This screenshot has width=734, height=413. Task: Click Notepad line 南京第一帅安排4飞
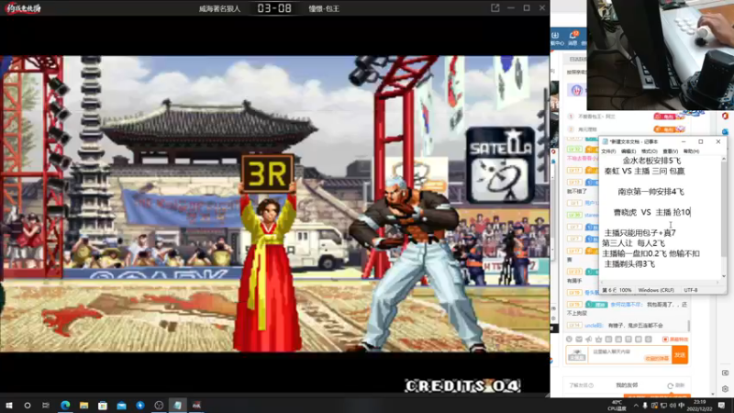[651, 192]
